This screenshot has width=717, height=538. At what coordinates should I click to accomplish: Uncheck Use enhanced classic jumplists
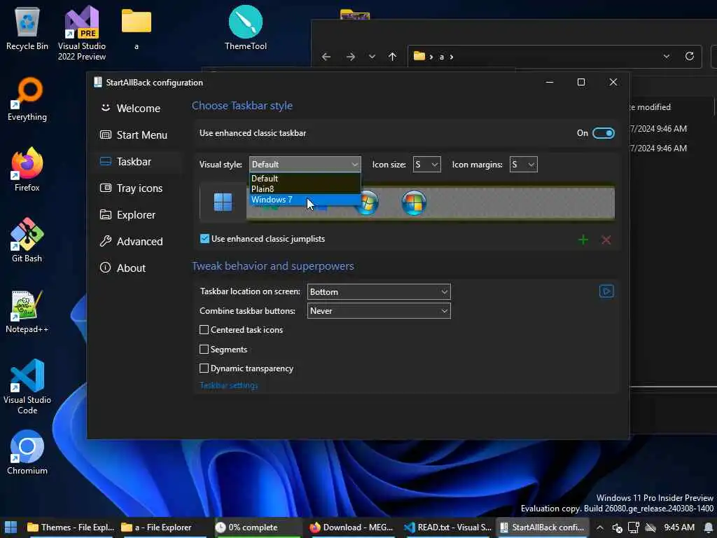[204, 239]
